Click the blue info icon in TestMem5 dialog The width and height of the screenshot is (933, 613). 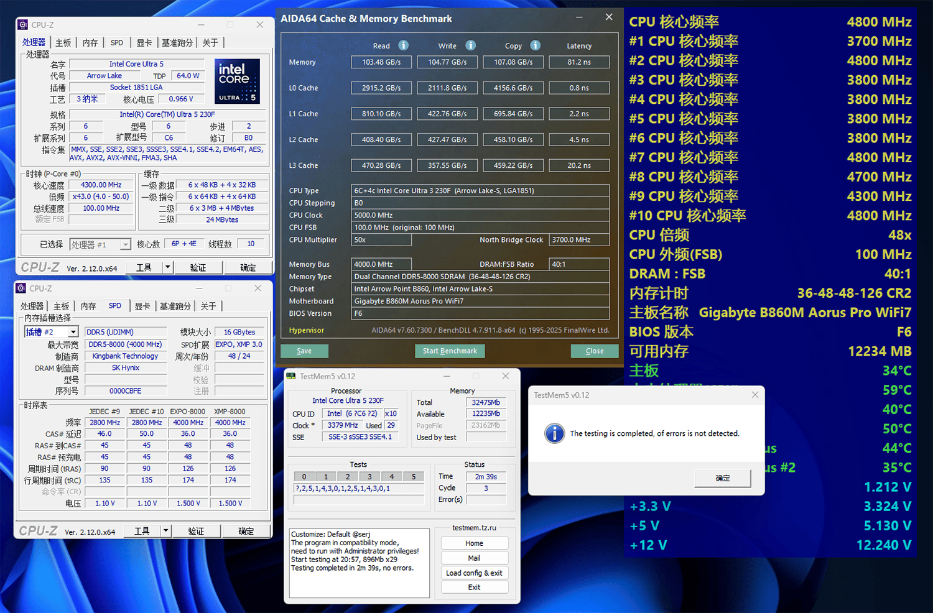(554, 433)
